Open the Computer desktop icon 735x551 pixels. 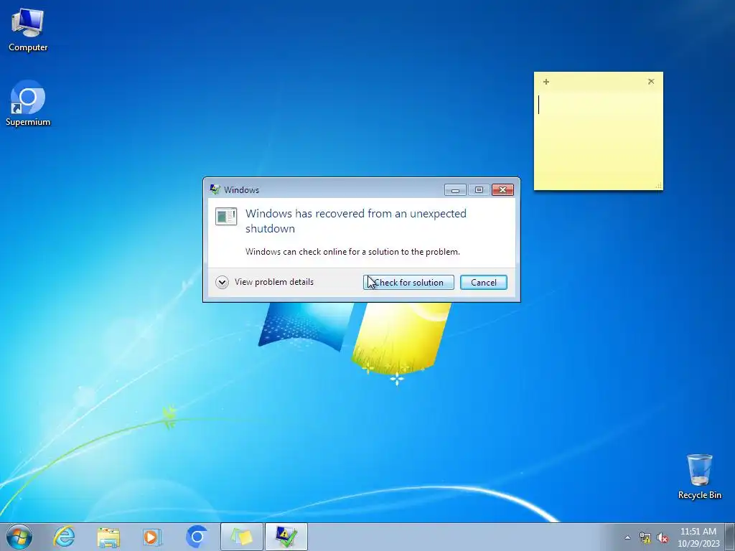pos(28,30)
